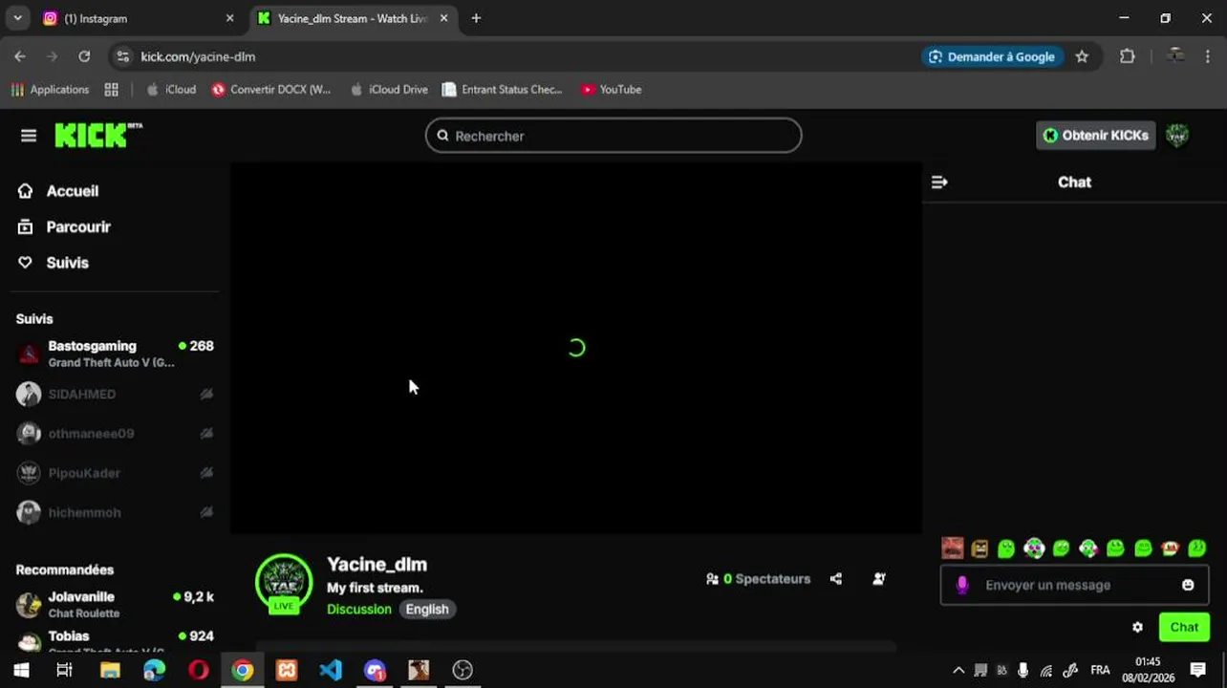Open the Windows Start menu
1227x688 pixels.
21,670
